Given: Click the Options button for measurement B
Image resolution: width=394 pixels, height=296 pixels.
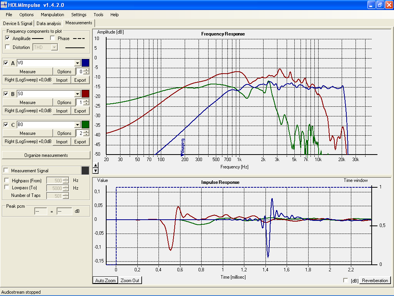Looking at the screenshot, I should (x=64, y=103).
